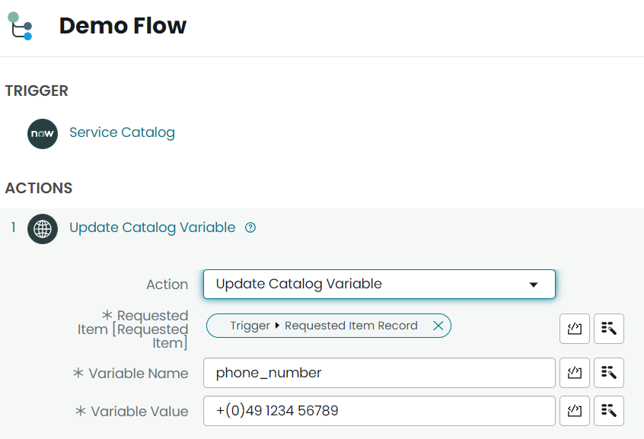Open the Service Catalog trigger link
The image size is (644, 439).
coord(122,132)
